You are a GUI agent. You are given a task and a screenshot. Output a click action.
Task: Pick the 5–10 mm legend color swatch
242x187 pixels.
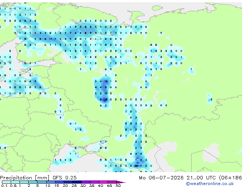coord(42,182)
